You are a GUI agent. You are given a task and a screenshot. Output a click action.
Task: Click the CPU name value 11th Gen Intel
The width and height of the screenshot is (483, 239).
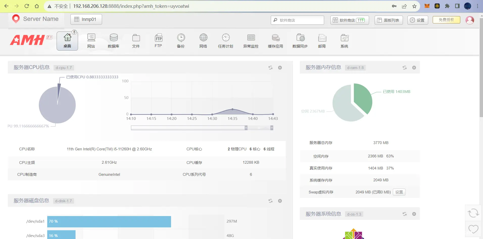[109, 149]
